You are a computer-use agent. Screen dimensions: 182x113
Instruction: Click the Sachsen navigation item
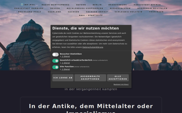tap(73, 12)
